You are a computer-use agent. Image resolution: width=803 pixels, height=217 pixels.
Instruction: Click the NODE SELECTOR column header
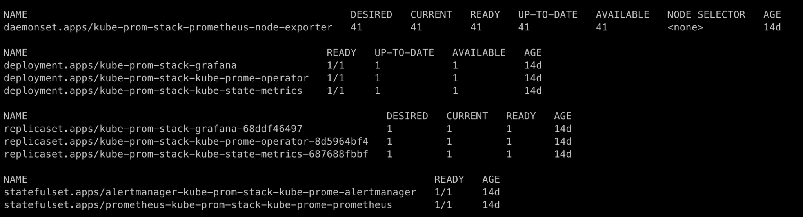(706, 15)
